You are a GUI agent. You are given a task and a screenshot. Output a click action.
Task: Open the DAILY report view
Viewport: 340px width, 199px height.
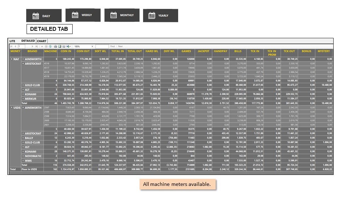click(x=44, y=16)
